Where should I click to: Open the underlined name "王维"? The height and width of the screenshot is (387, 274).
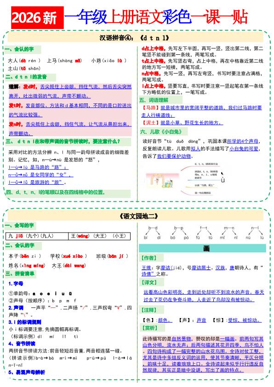tap(146, 268)
